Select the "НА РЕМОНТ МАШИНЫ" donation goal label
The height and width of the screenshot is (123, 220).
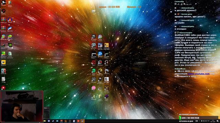click(188, 114)
